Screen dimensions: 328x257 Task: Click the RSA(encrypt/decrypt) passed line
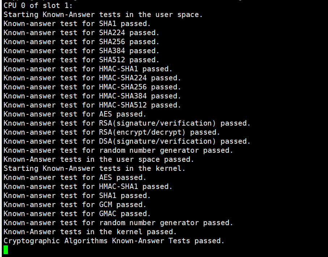(x=112, y=132)
